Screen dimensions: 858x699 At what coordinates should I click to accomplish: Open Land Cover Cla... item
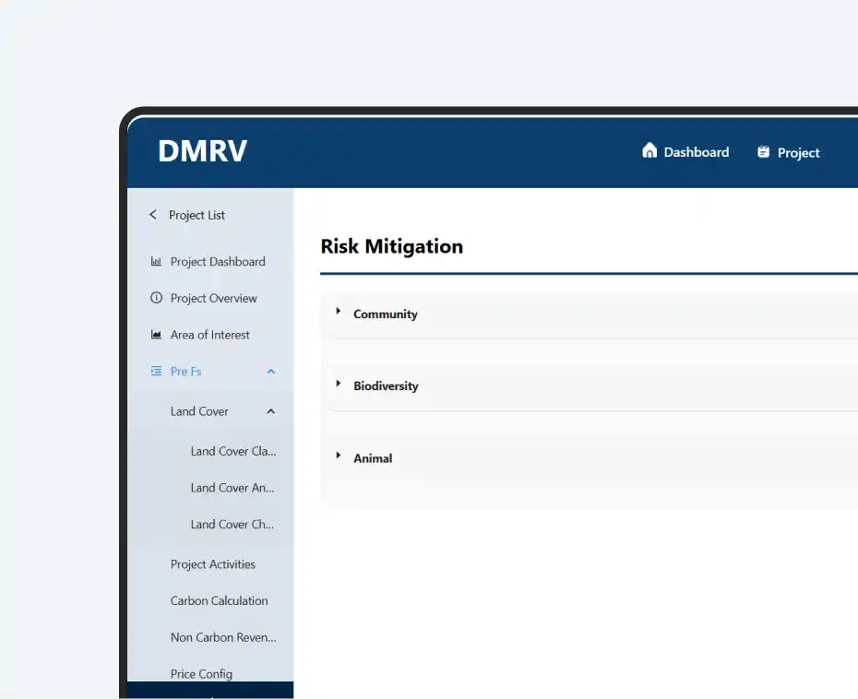233,451
